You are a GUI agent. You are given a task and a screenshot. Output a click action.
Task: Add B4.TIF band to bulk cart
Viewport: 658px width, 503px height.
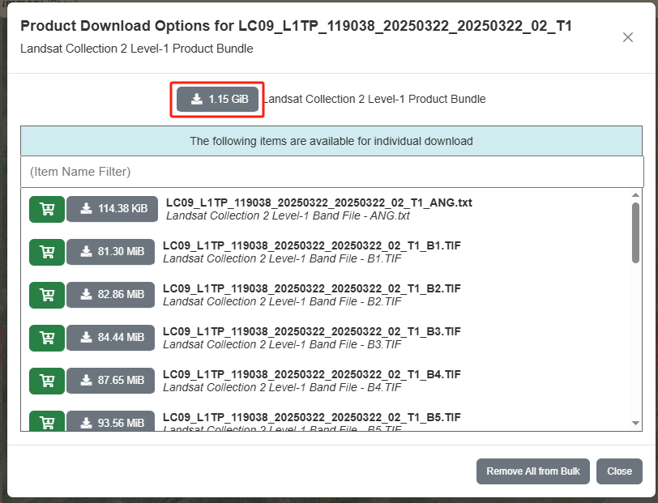47,381
